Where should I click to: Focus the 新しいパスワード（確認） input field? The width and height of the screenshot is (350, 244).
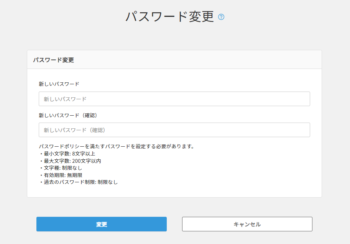[174, 130]
